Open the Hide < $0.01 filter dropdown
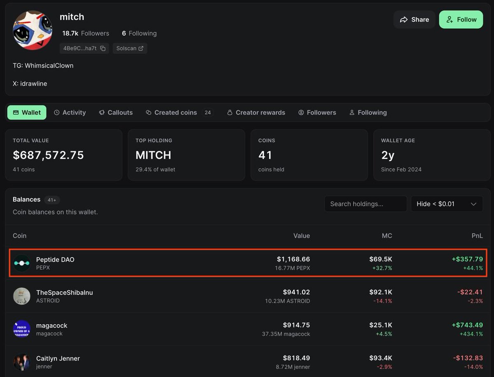Viewport: 494px width, 377px height. (x=447, y=204)
